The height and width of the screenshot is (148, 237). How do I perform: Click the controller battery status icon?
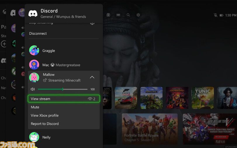221,15
